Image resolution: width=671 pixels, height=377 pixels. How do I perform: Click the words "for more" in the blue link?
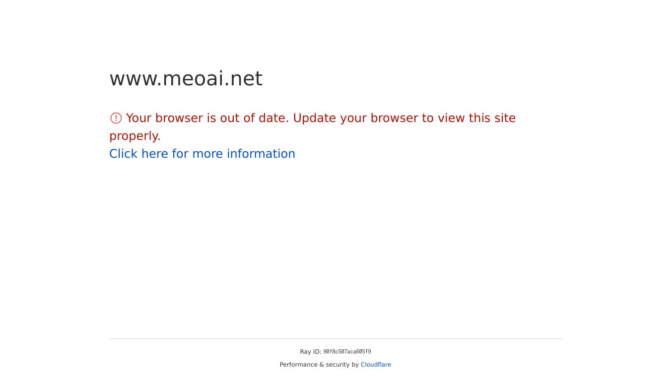point(197,154)
